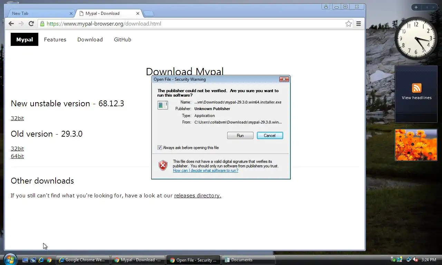Click the orange flowers slideshow gadget
The height and width of the screenshot is (265, 442).
(416, 145)
